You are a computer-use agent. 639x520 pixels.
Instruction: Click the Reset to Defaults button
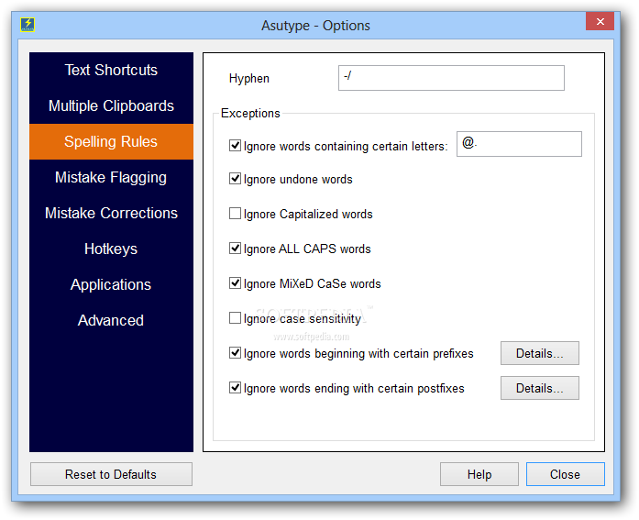[111, 474]
